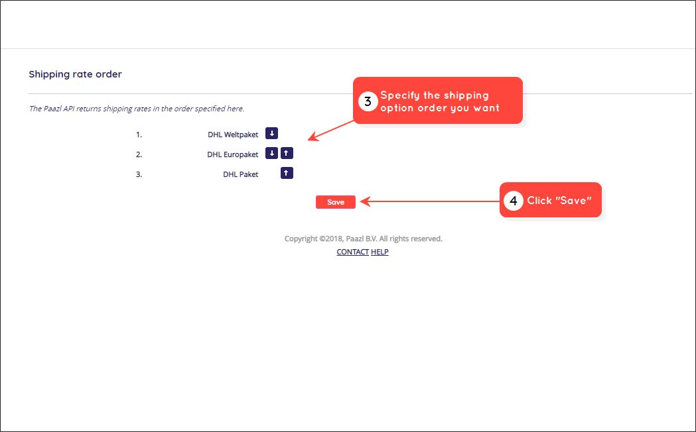696x432 pixels.
Task: Save the shipping rate order
Action: click(336, 202)
